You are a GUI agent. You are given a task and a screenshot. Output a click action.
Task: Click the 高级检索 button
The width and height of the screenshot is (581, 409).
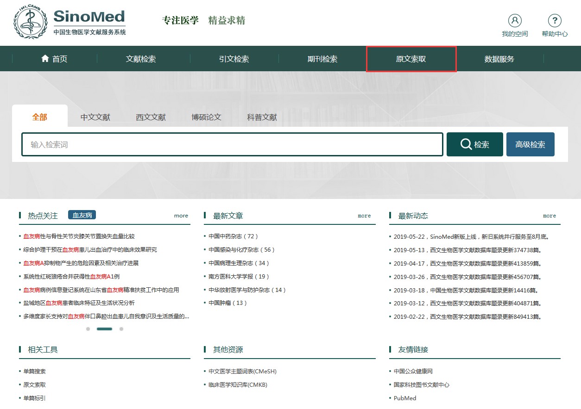coord(530,144)
